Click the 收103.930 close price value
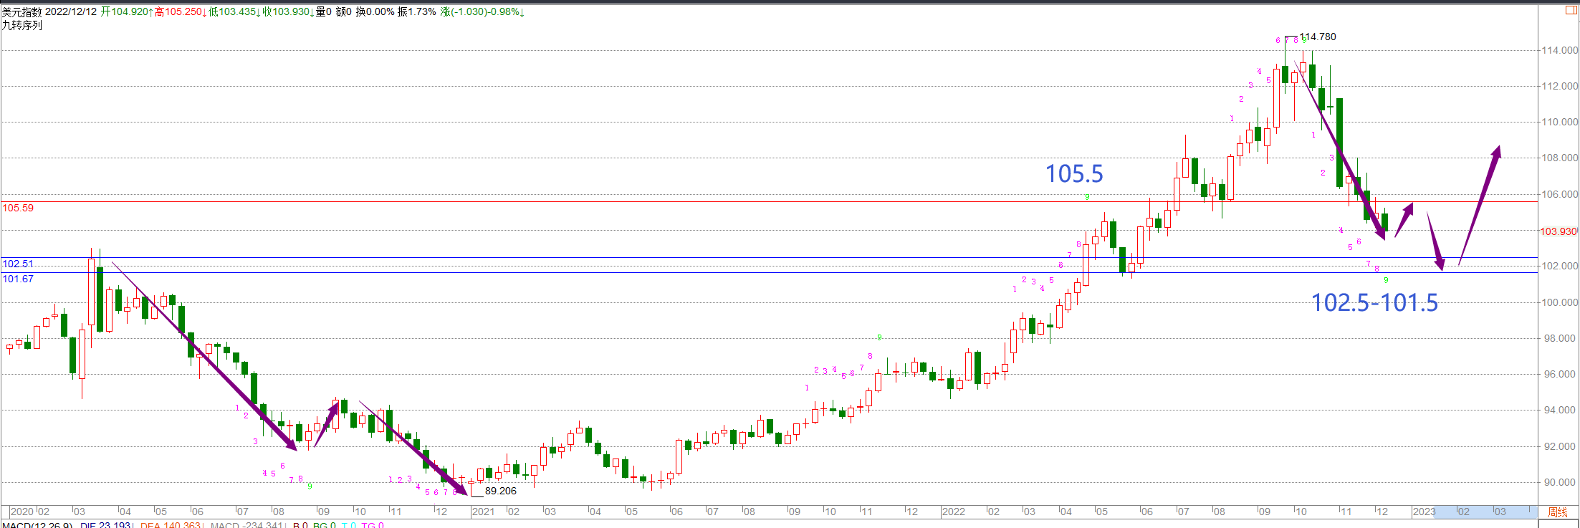 click(288, 11)
